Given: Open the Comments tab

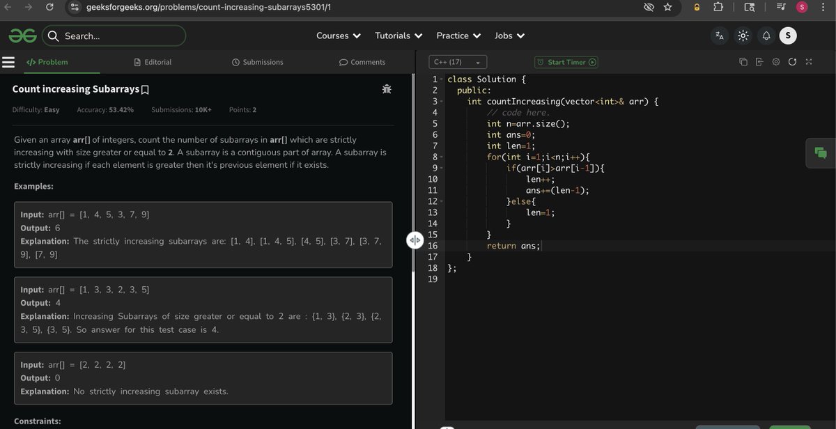Looking at the screenshot, I should point(362,62).
